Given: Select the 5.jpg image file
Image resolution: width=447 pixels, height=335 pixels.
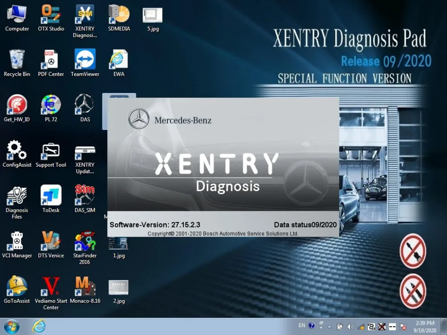Looking at the screenshot, I should click(153, 19).
